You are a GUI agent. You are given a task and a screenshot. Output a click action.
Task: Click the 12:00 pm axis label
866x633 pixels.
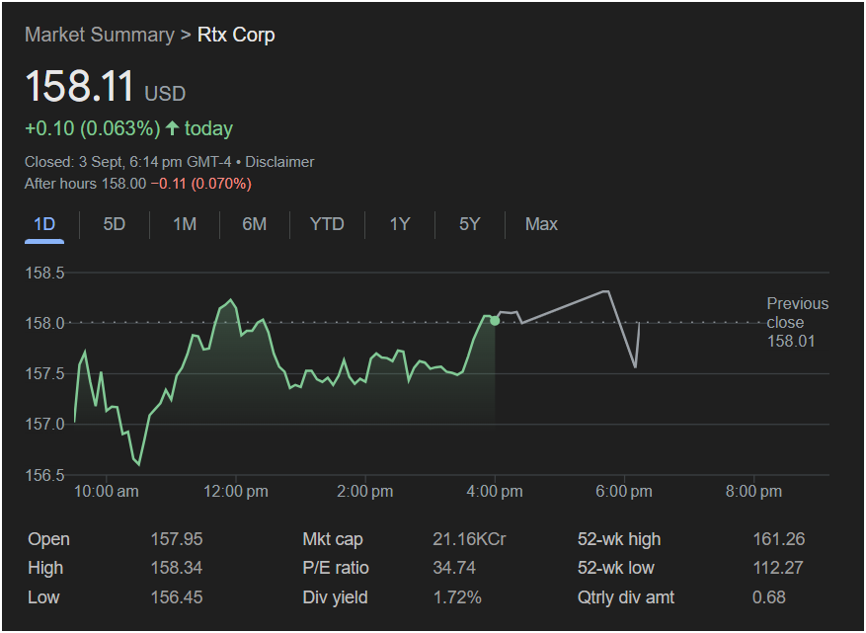[x=236, y=491]
